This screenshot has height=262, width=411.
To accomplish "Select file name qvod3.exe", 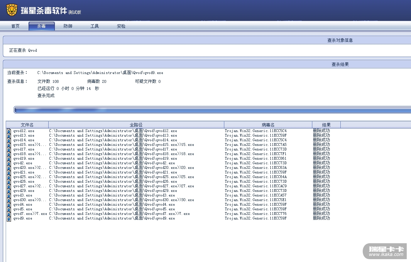I will [x=23, y=195].
